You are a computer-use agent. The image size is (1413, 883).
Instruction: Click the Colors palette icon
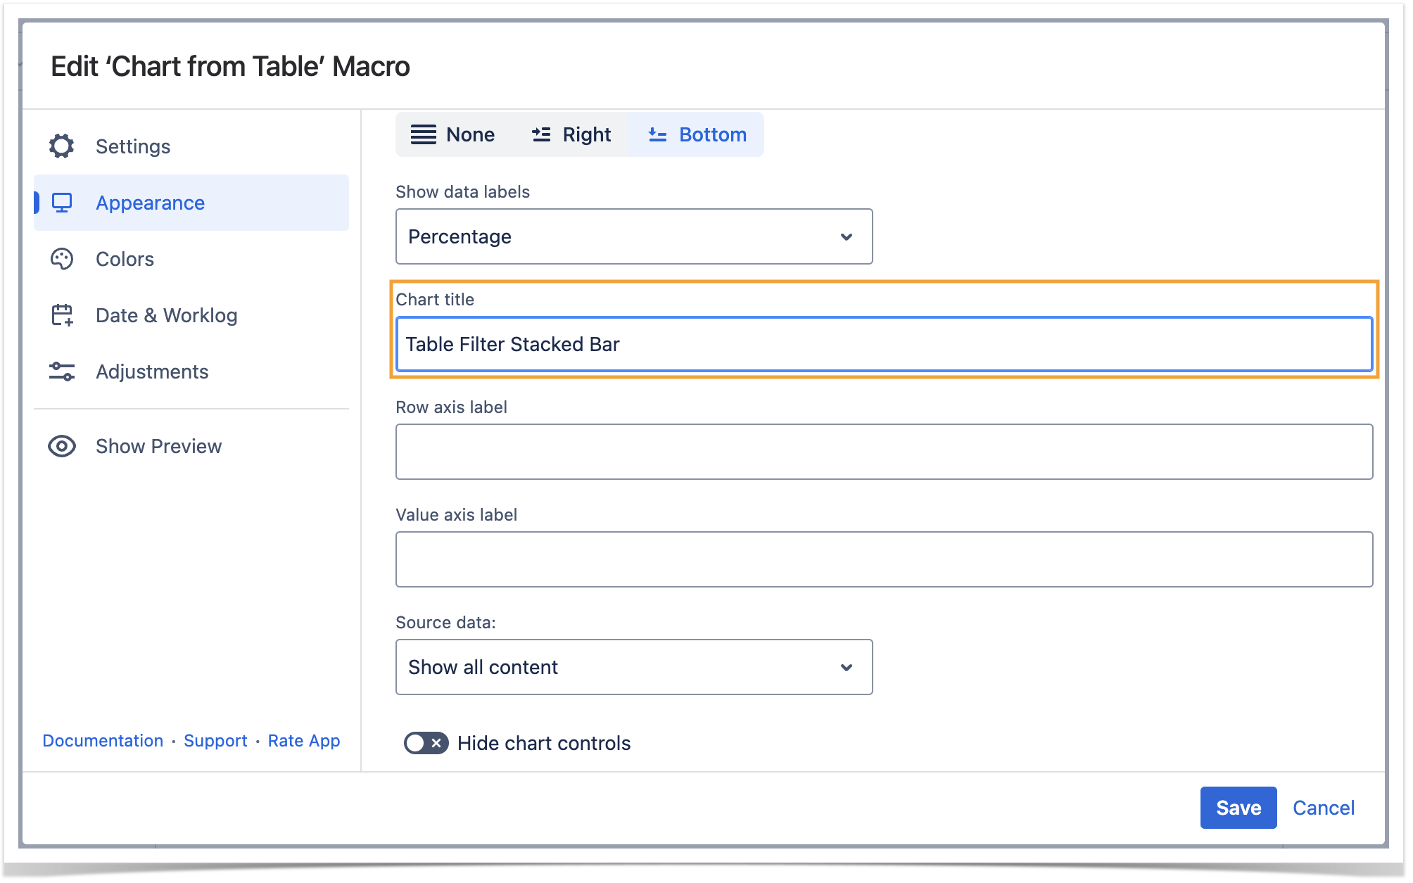62,259
